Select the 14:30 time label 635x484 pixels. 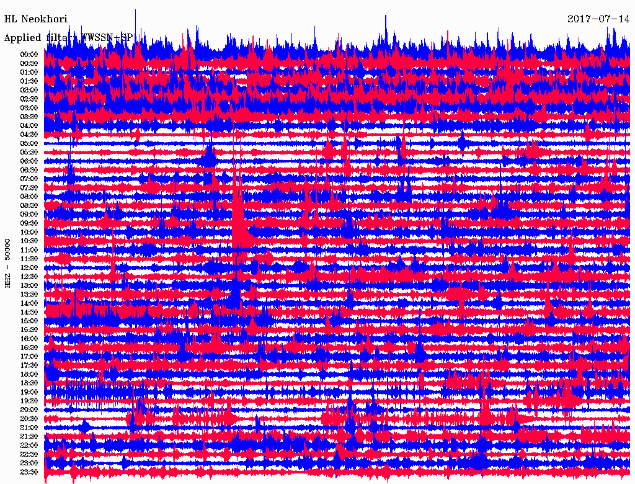(x=29, y=312)
